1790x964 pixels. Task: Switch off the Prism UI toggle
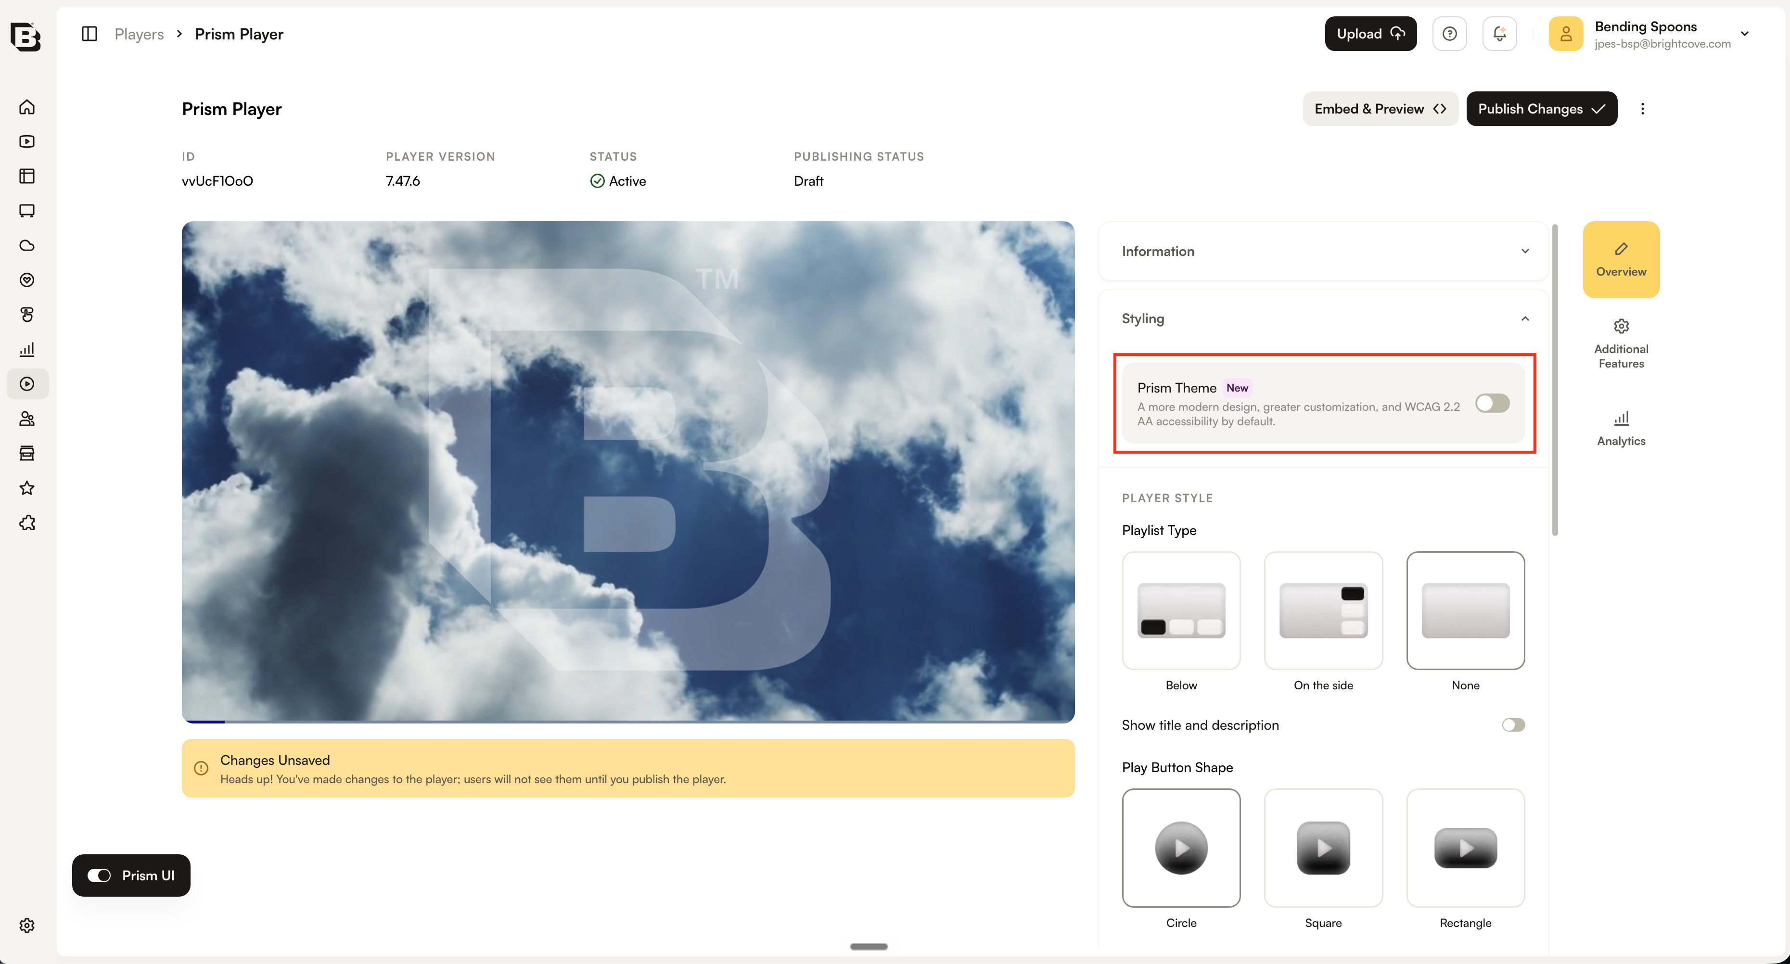[99, 876]
